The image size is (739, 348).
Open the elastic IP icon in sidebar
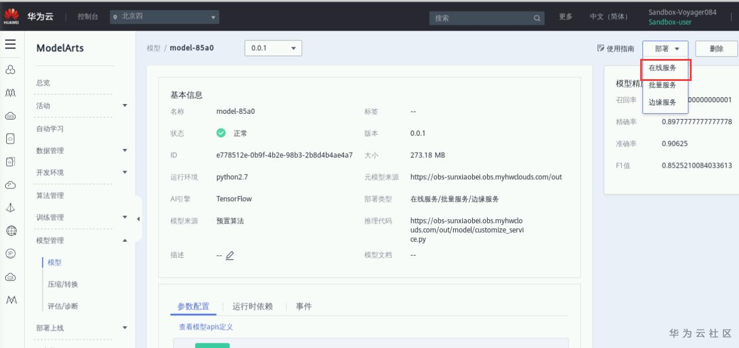click(10, 254)
